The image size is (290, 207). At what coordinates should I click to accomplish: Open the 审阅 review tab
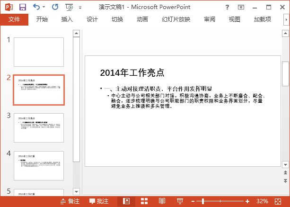[x=210, y=19]
